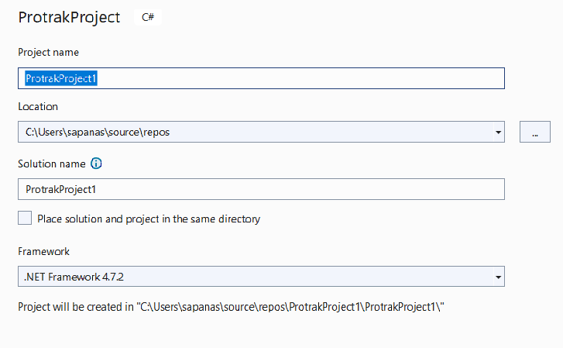Click the C:\Users\sapanas\source\repos location text
This screenshot has width=563, height=348.
(98, 133)
